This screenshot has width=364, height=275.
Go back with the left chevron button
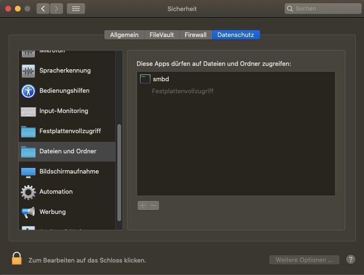[43, 9]
